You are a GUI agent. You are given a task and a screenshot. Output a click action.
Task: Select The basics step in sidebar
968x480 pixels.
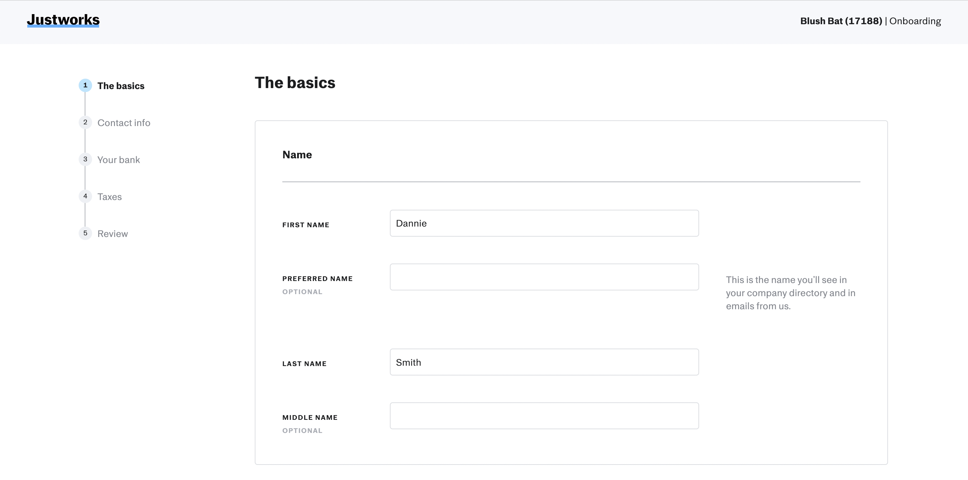tap(121, 86)
